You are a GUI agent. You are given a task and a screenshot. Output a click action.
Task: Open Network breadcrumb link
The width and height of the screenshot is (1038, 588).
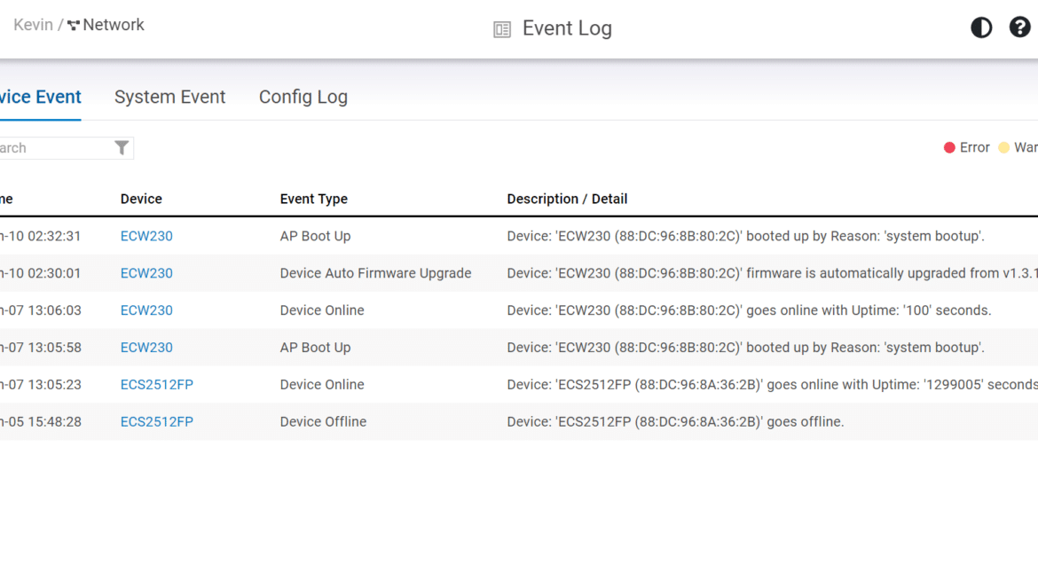(x=114, y=25)
